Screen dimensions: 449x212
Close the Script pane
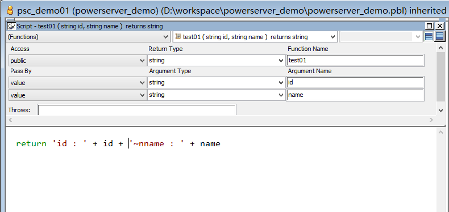click(x=440, y=26)
